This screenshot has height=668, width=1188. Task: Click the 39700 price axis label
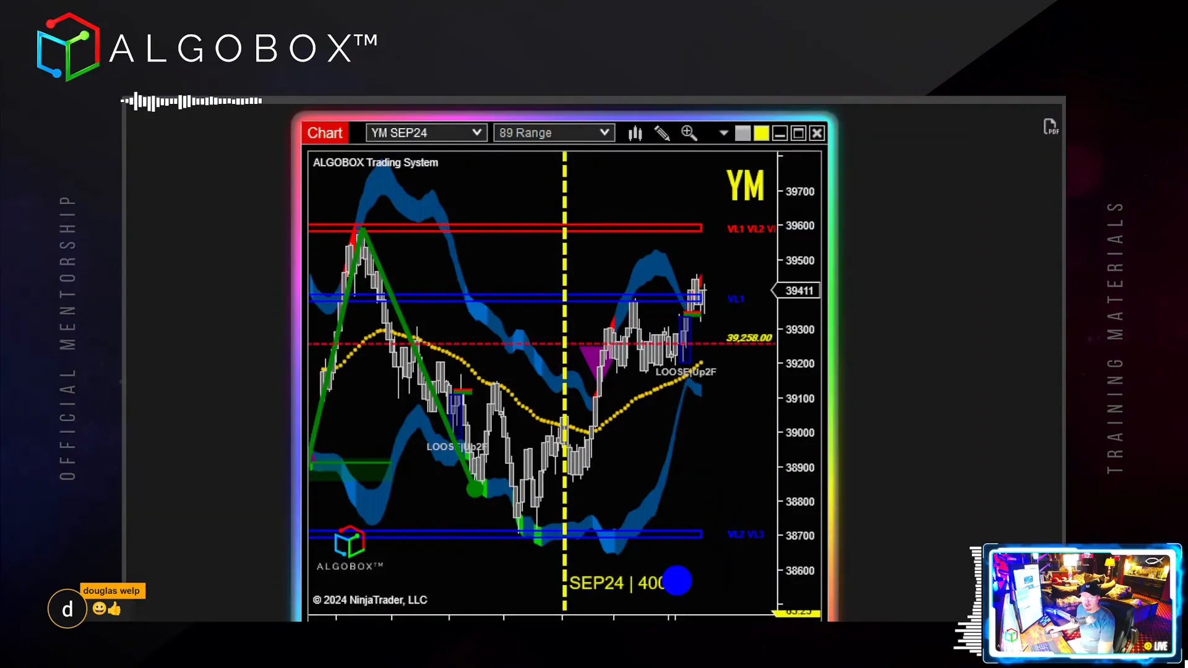[x=800, y=192]
